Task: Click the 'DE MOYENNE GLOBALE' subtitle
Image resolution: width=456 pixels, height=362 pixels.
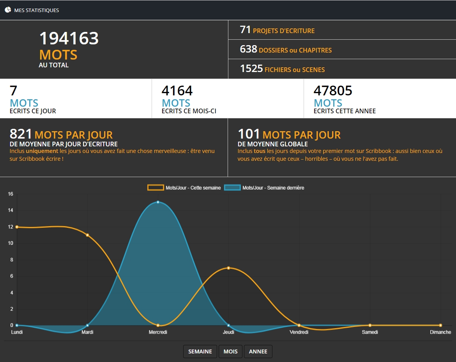Action: [x=273, y=144]
